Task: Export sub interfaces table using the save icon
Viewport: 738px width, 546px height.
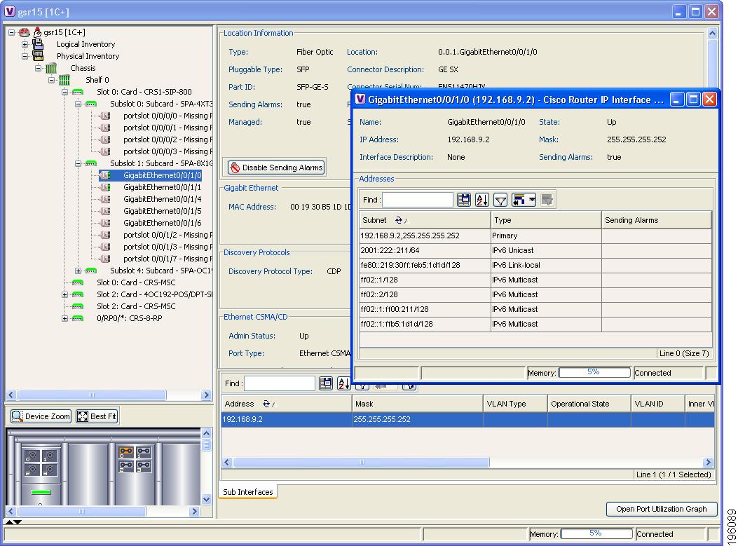Action: (x=326, y=383)
